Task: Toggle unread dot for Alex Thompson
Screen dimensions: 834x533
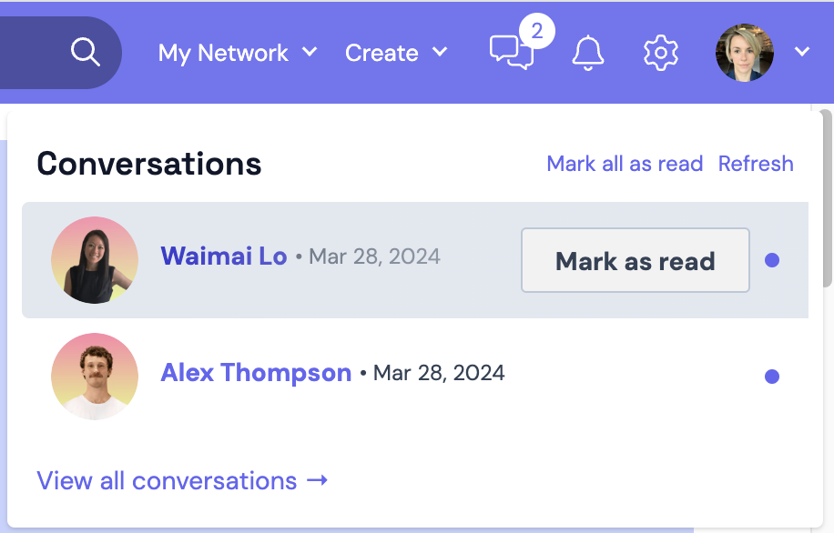Action: [x=772, y=377]
